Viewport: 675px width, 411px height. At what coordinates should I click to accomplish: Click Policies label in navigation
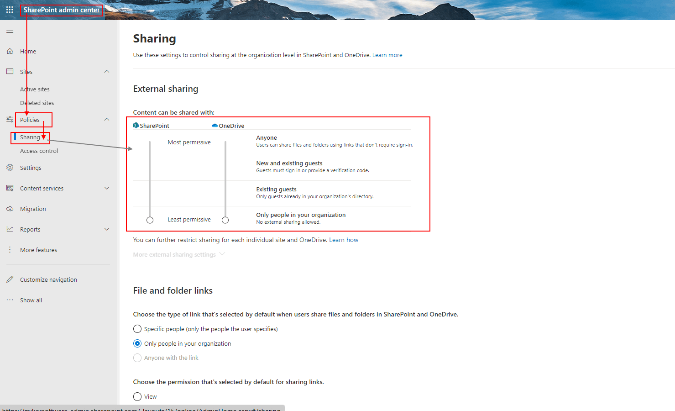[x=30, y=120]
